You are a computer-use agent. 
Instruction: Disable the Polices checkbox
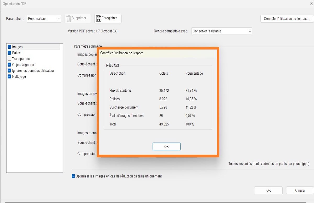pyautogui.click(x=9, y=53)
